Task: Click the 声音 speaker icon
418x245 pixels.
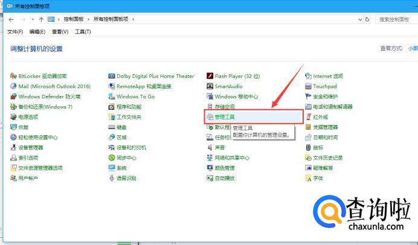Action: [x=210, y=147]
